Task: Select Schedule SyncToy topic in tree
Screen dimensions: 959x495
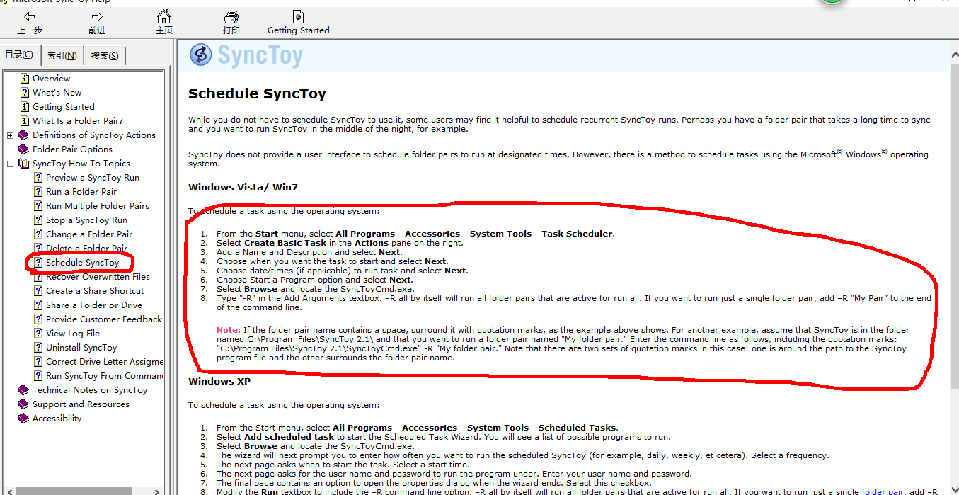Action: point(82,263)
